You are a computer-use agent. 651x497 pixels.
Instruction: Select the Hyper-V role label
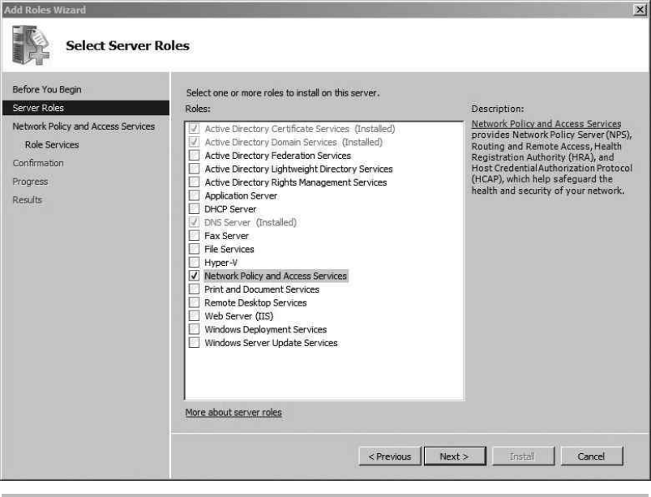[x=221, y=263]
